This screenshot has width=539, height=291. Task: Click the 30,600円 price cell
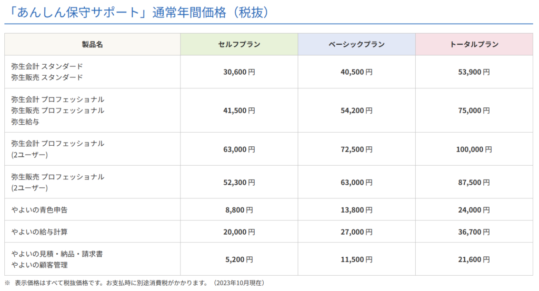[x=239, y=72]
